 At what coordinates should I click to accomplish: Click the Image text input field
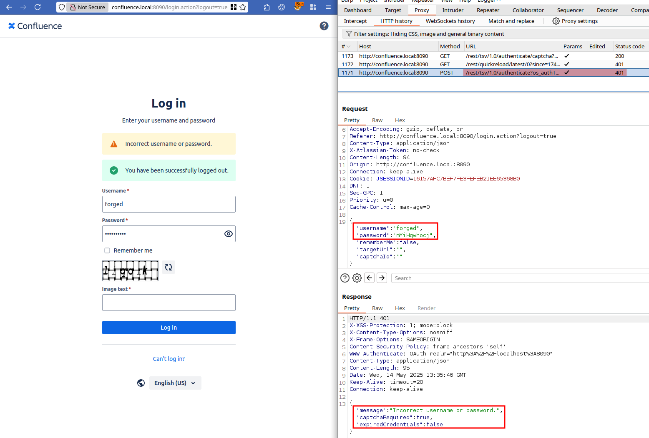(169, 303)
